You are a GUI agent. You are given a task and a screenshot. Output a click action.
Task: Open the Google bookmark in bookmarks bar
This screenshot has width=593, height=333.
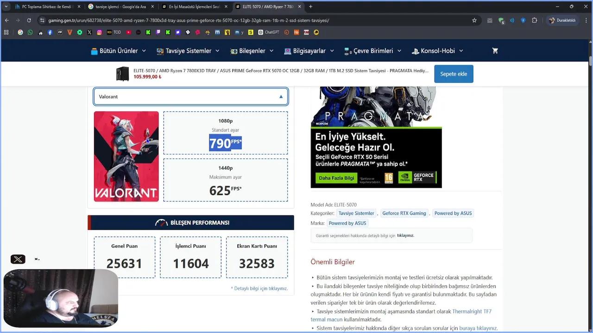coord(20,32)
